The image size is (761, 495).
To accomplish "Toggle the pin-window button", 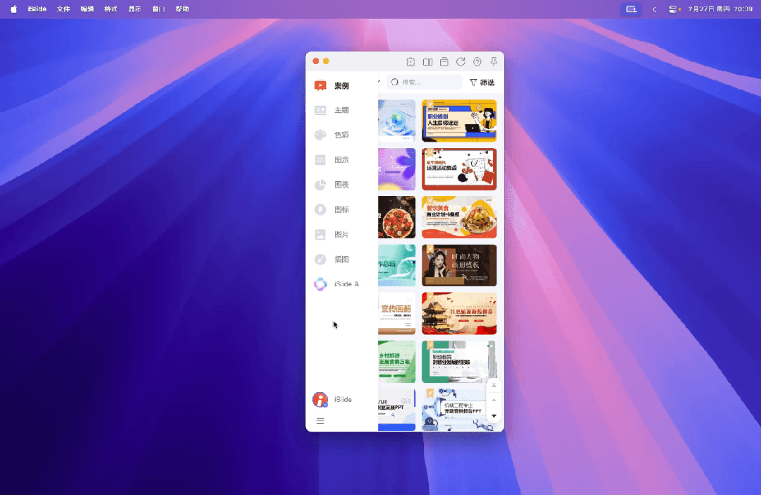I will point(493,61).
